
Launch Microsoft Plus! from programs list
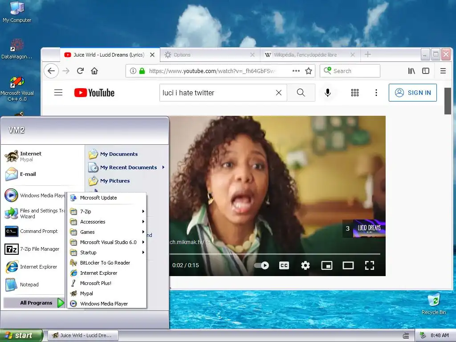[x=107, y=283]
